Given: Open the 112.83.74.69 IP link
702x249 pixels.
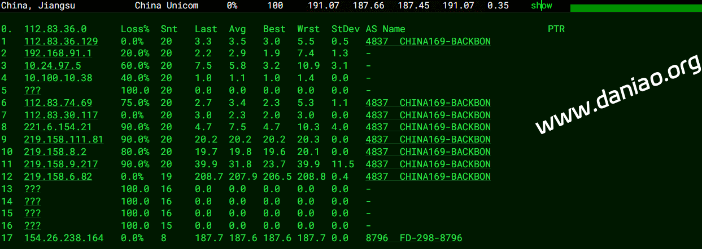Looking at the screenshot, I should (x=58, y=103).
